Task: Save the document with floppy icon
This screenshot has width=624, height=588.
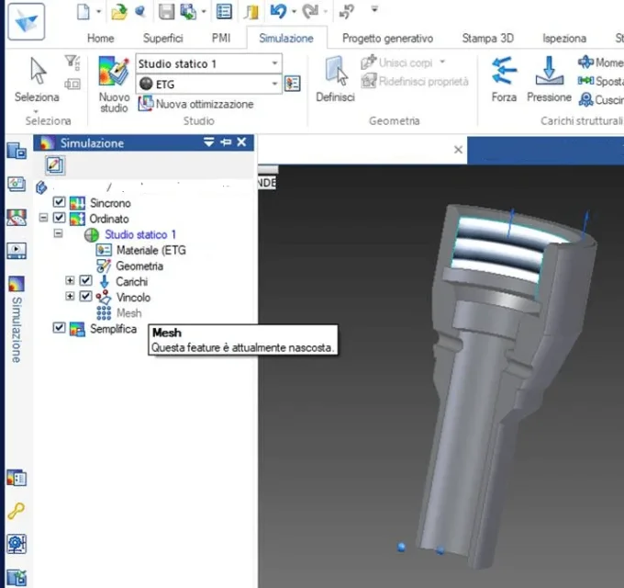Action: point(166,12)
